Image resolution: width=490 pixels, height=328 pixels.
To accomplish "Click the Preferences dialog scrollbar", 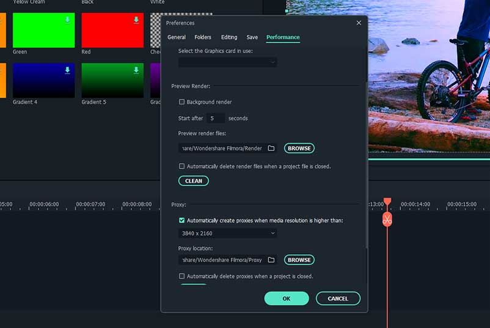I will (x=366, y=166).
